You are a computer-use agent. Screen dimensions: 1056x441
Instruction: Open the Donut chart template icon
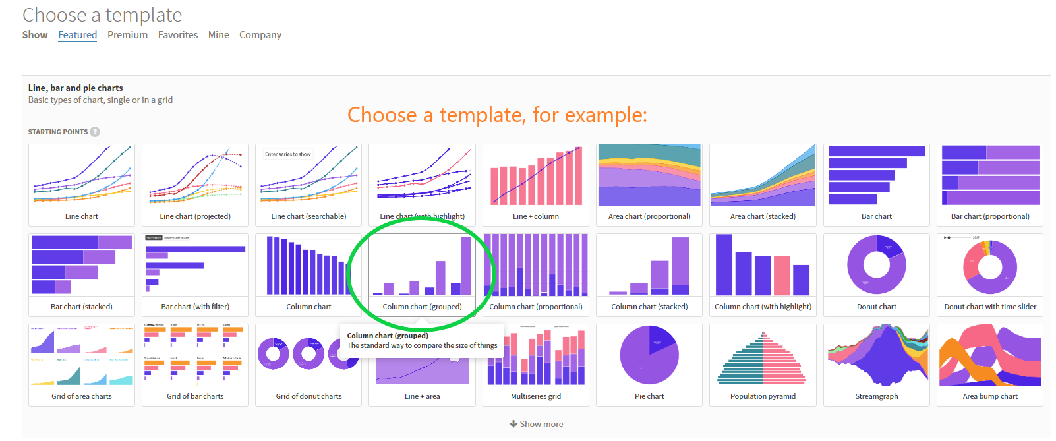(x=877, y=266)
